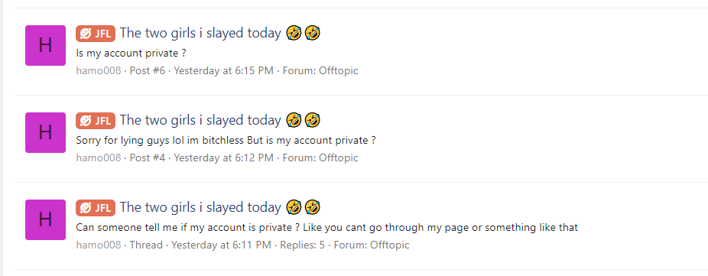708x276 pixels.
Task: Open 'The two girls i slayed today' thread starter result
Action: [x=200, y=207]
